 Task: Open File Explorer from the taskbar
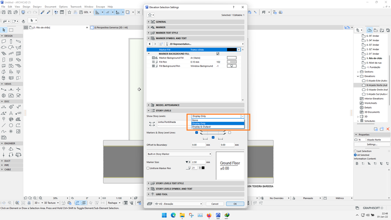(182, 215)
